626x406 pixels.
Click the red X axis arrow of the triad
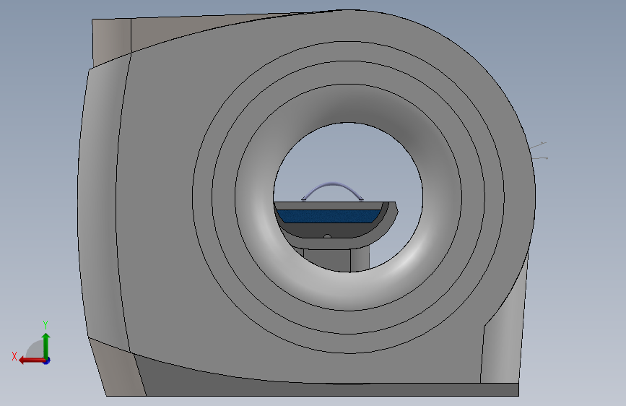coord(32,360)
